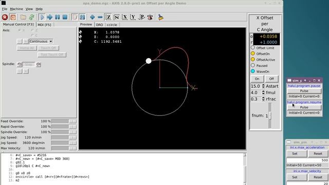Click the WaveOn LED indicator
Viewport: 329px width, 185px height.
click(253, 71)
